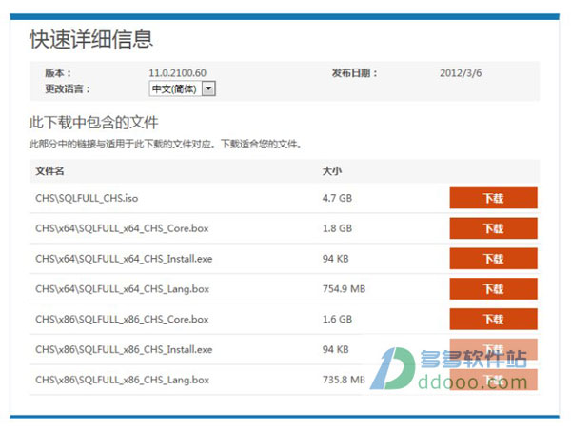This screenshot has width=571, height=431.
Task: Click the 大小 column header
Action: pos(332,170)
